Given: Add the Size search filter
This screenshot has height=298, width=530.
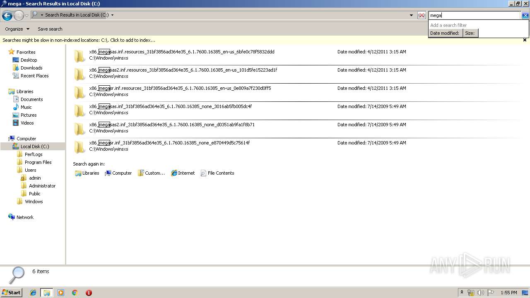Looking at the screenshot, I should (470, 33).
